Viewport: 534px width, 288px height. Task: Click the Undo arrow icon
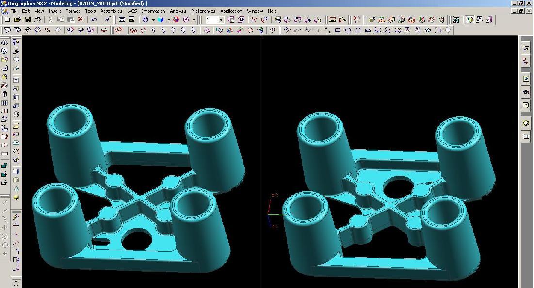pos(94,20)
